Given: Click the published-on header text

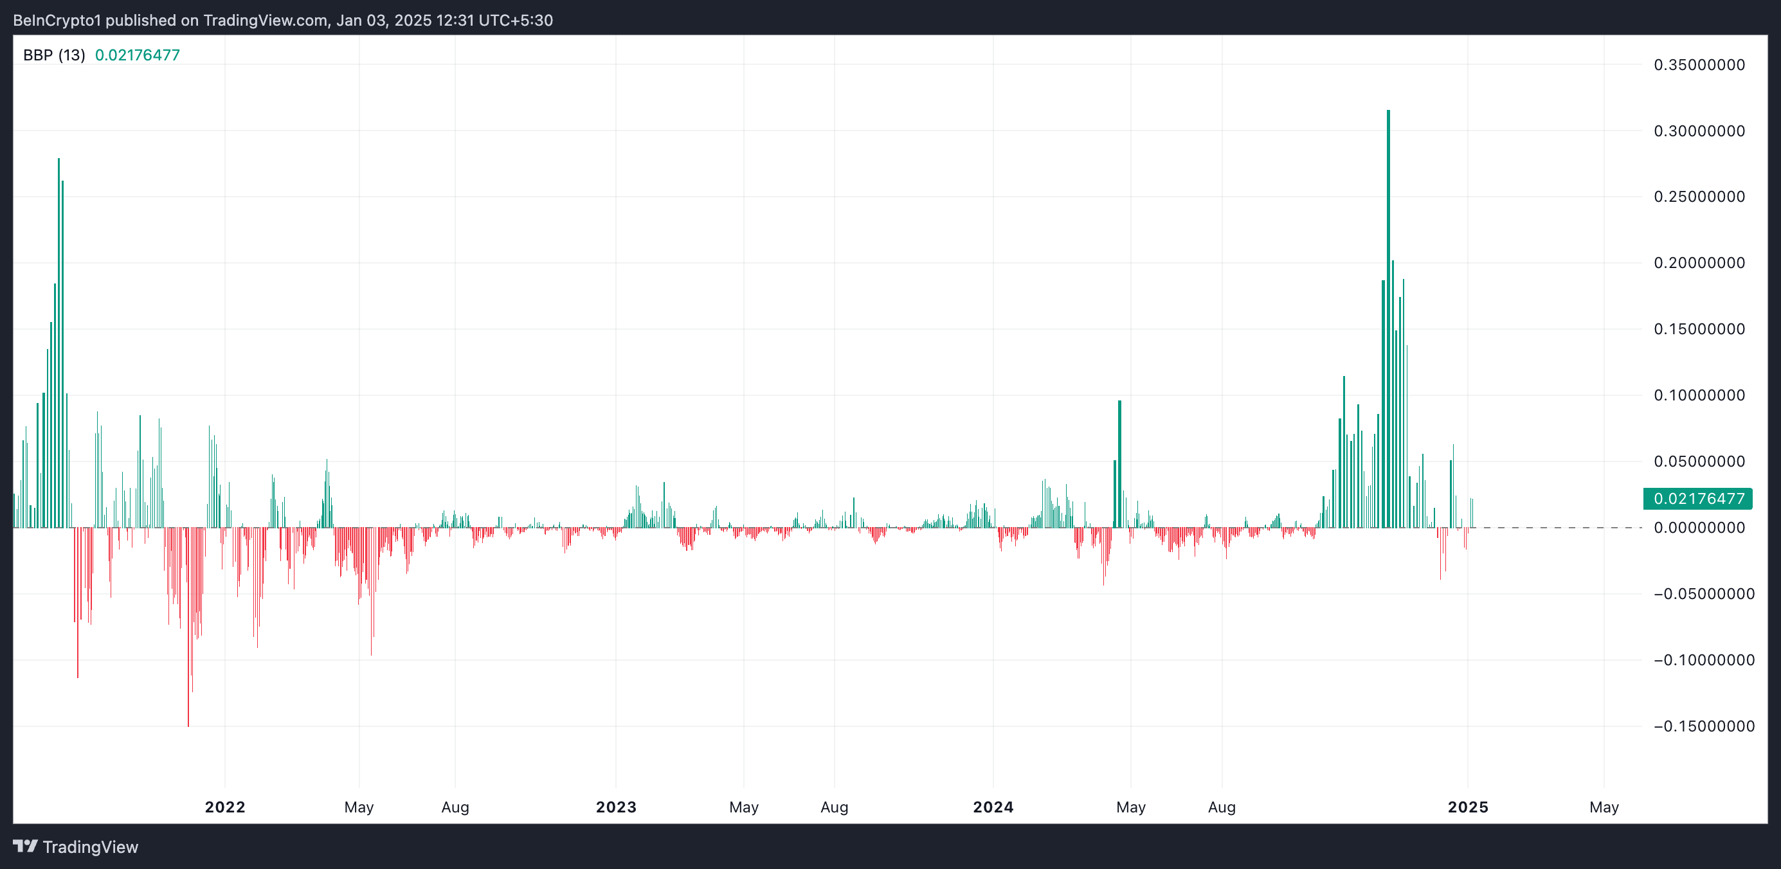Looking at the screenshot, I should click(283, 20).
